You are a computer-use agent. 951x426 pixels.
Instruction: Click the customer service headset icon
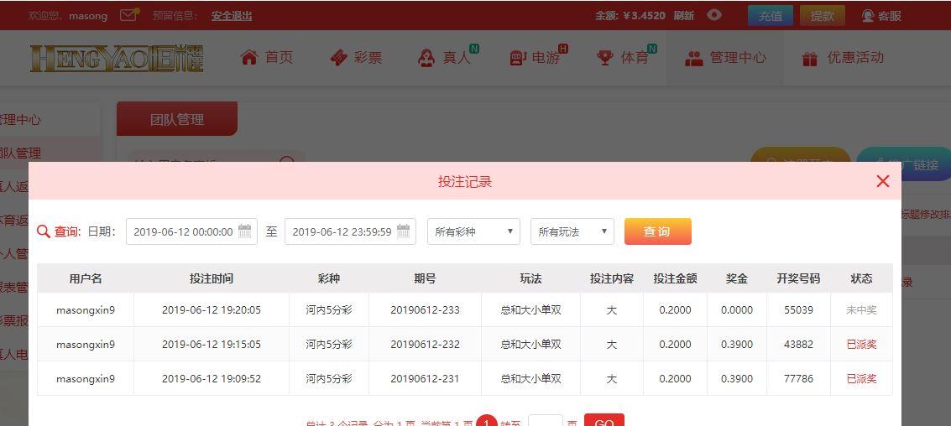(x=868, y=15)
